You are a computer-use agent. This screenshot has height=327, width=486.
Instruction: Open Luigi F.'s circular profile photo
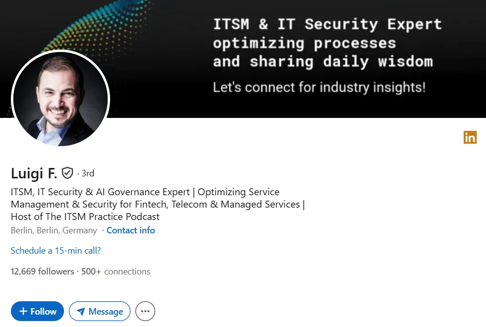pos(61,99)
